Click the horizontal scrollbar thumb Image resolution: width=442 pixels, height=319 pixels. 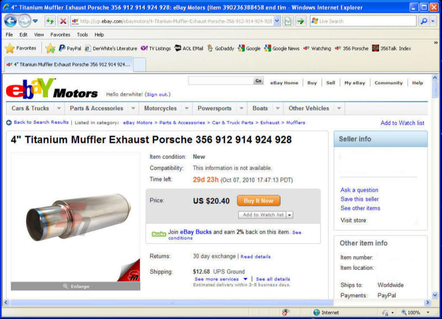tap(172, 302)
